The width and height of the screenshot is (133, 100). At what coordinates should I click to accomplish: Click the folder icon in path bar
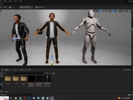point(7,70)
